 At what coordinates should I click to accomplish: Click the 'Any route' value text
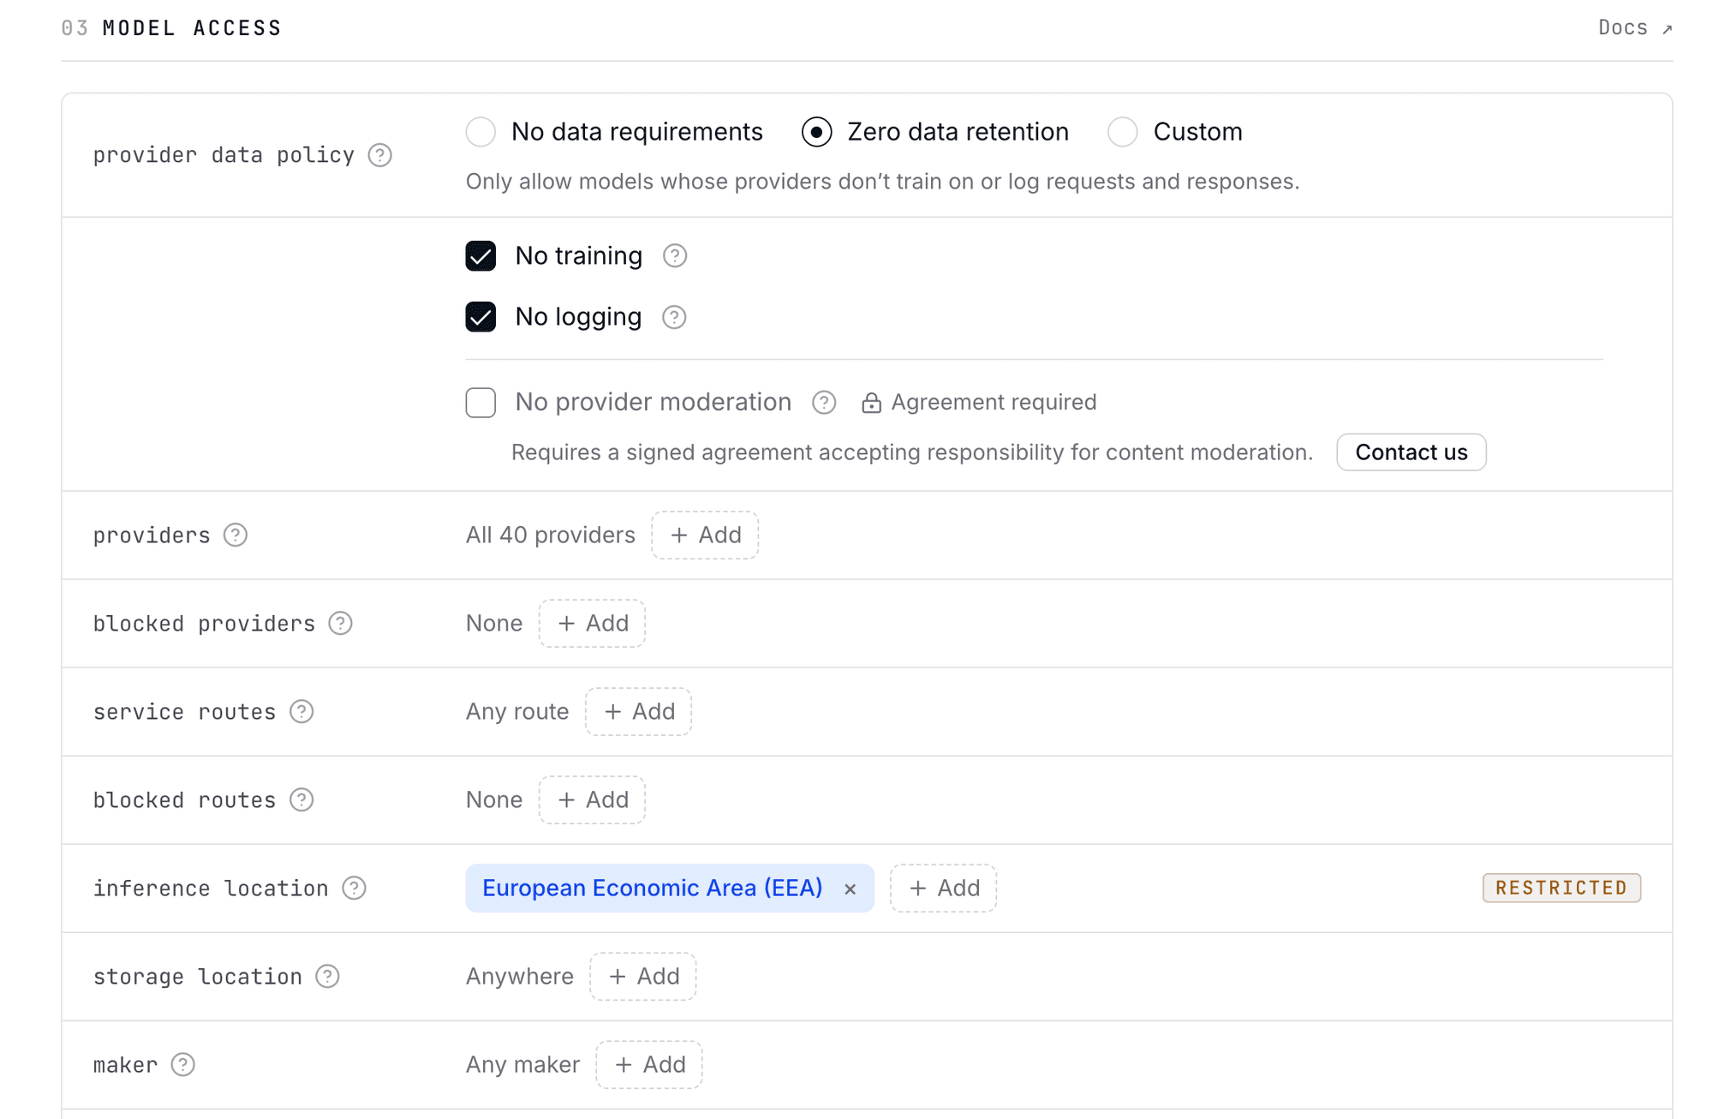point(517,711)
